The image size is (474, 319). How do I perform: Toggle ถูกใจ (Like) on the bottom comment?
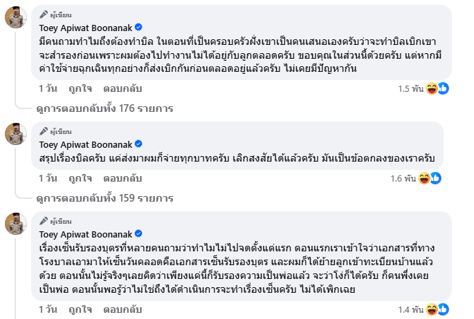80,309
